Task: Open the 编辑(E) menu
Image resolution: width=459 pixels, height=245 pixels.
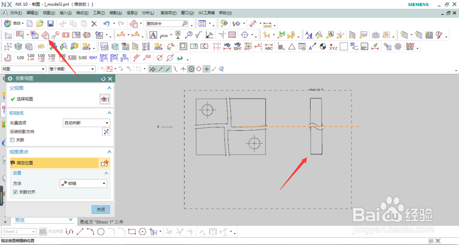Action: click(x=32, y=13)
